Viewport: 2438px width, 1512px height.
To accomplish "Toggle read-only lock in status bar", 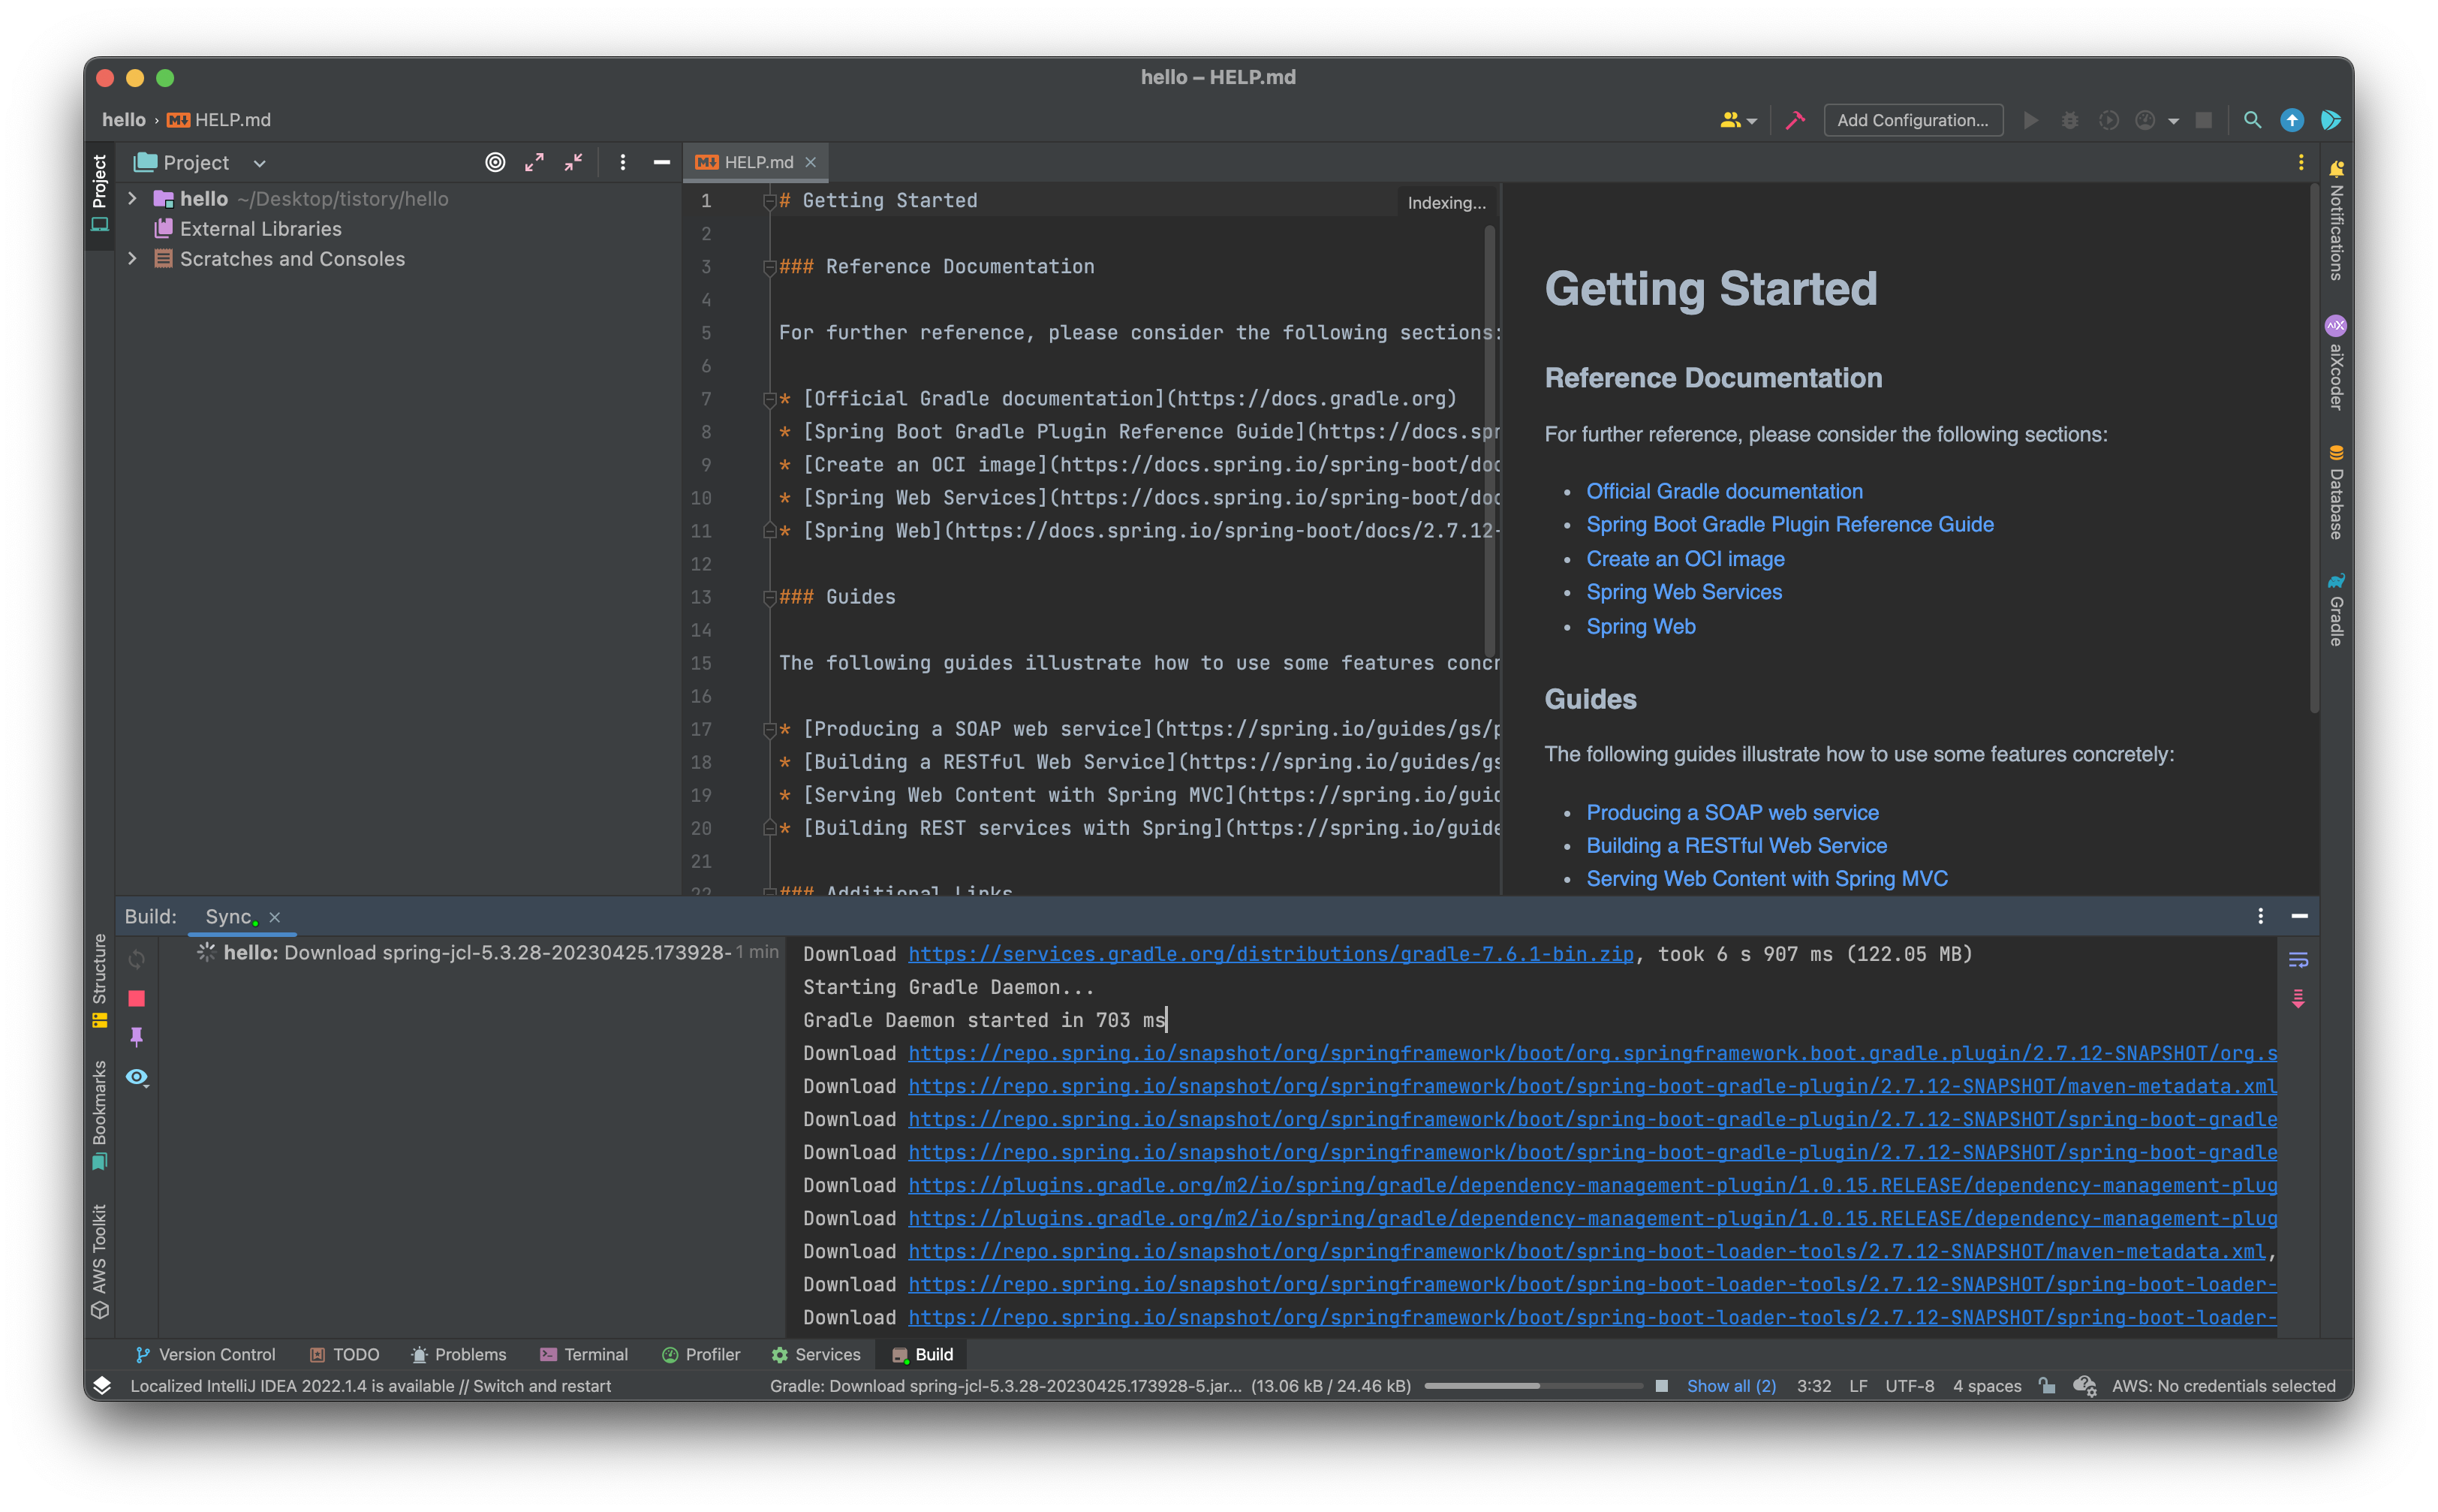I will click(x=2047, y=1386).
